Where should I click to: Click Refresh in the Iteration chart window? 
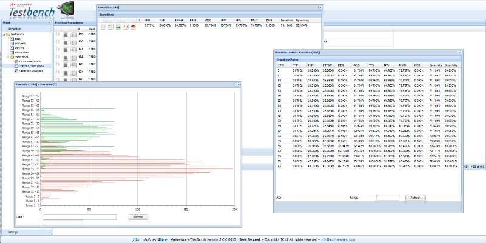click(138, 217)
